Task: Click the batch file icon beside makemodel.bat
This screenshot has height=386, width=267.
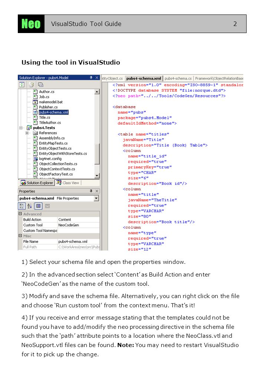Action: [35, 102]
